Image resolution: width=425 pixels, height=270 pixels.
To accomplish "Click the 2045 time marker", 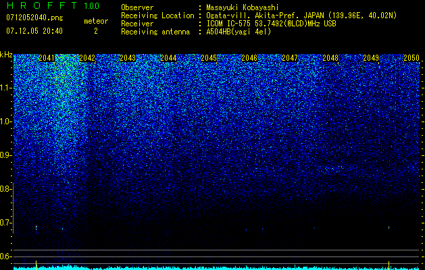I will pyautogui.click(x=209, y=58).
